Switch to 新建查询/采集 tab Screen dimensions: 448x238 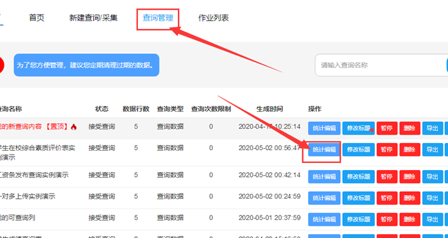tap(94, 18)
